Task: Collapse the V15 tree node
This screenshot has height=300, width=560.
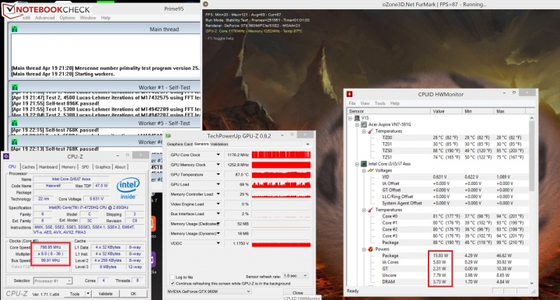Action: tap(350, 118)
